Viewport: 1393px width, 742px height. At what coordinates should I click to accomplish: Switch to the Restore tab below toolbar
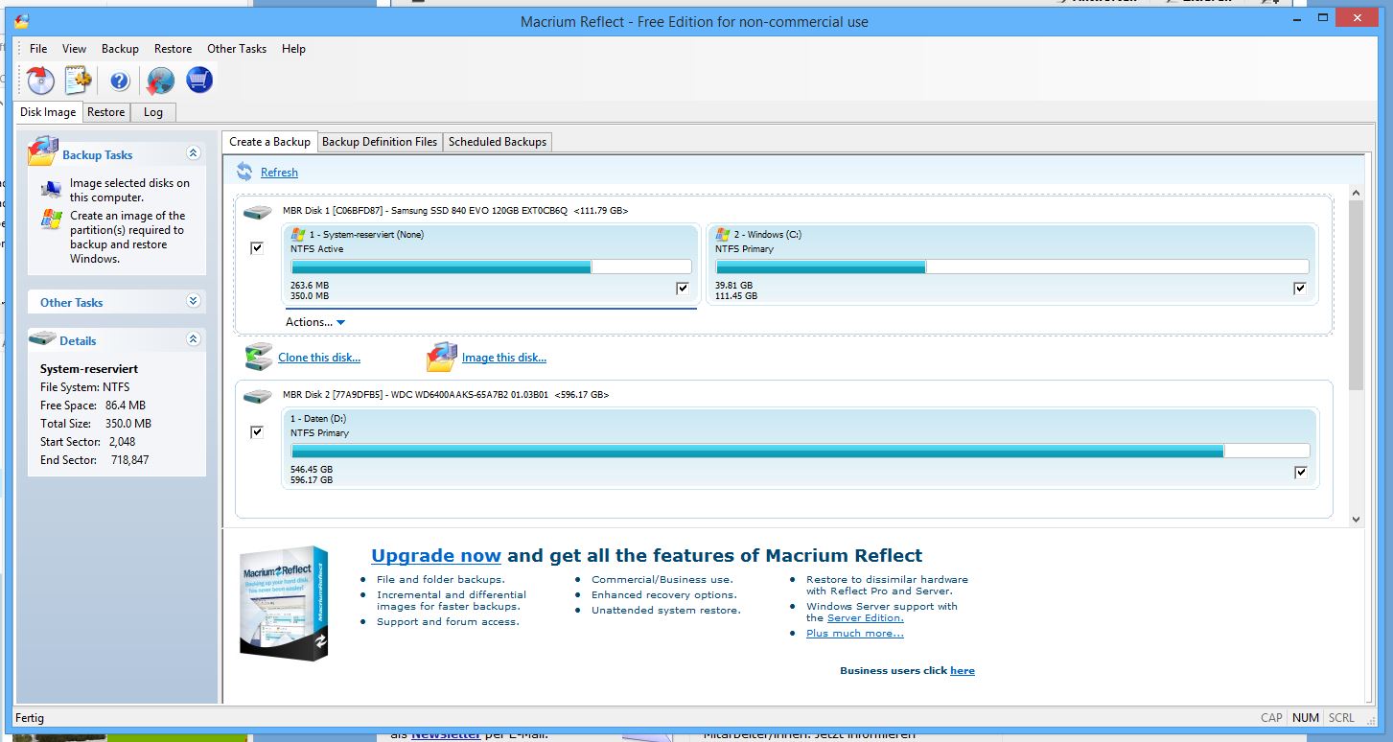[x=105, y=112]
